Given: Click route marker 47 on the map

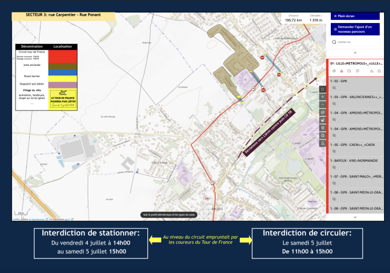Looking at the screenshot, I should pos(212,182).
